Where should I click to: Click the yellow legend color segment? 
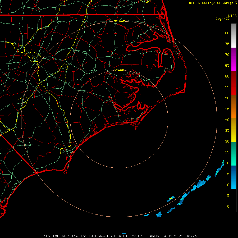pyautogui.click(x=234, y=130)
